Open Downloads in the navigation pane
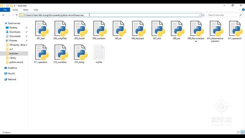Viewport: 245px width, 138px height. point(13,32)
